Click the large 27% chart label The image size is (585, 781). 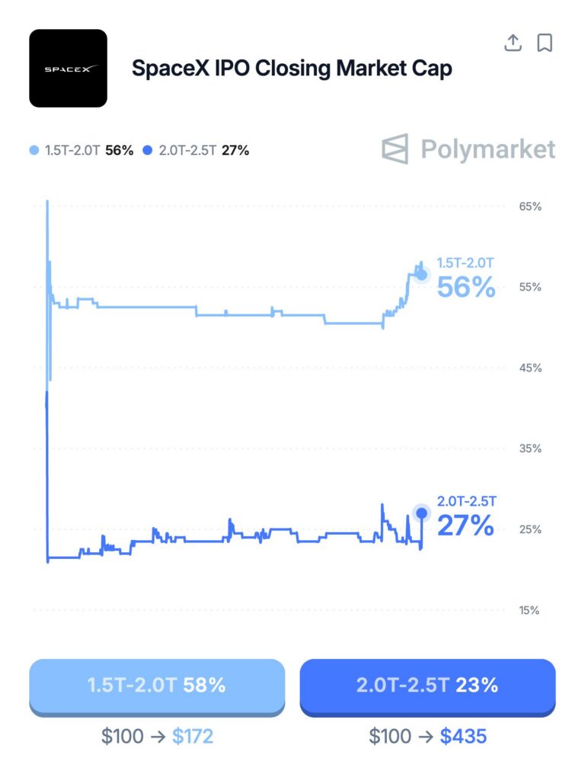pos(466,525)
